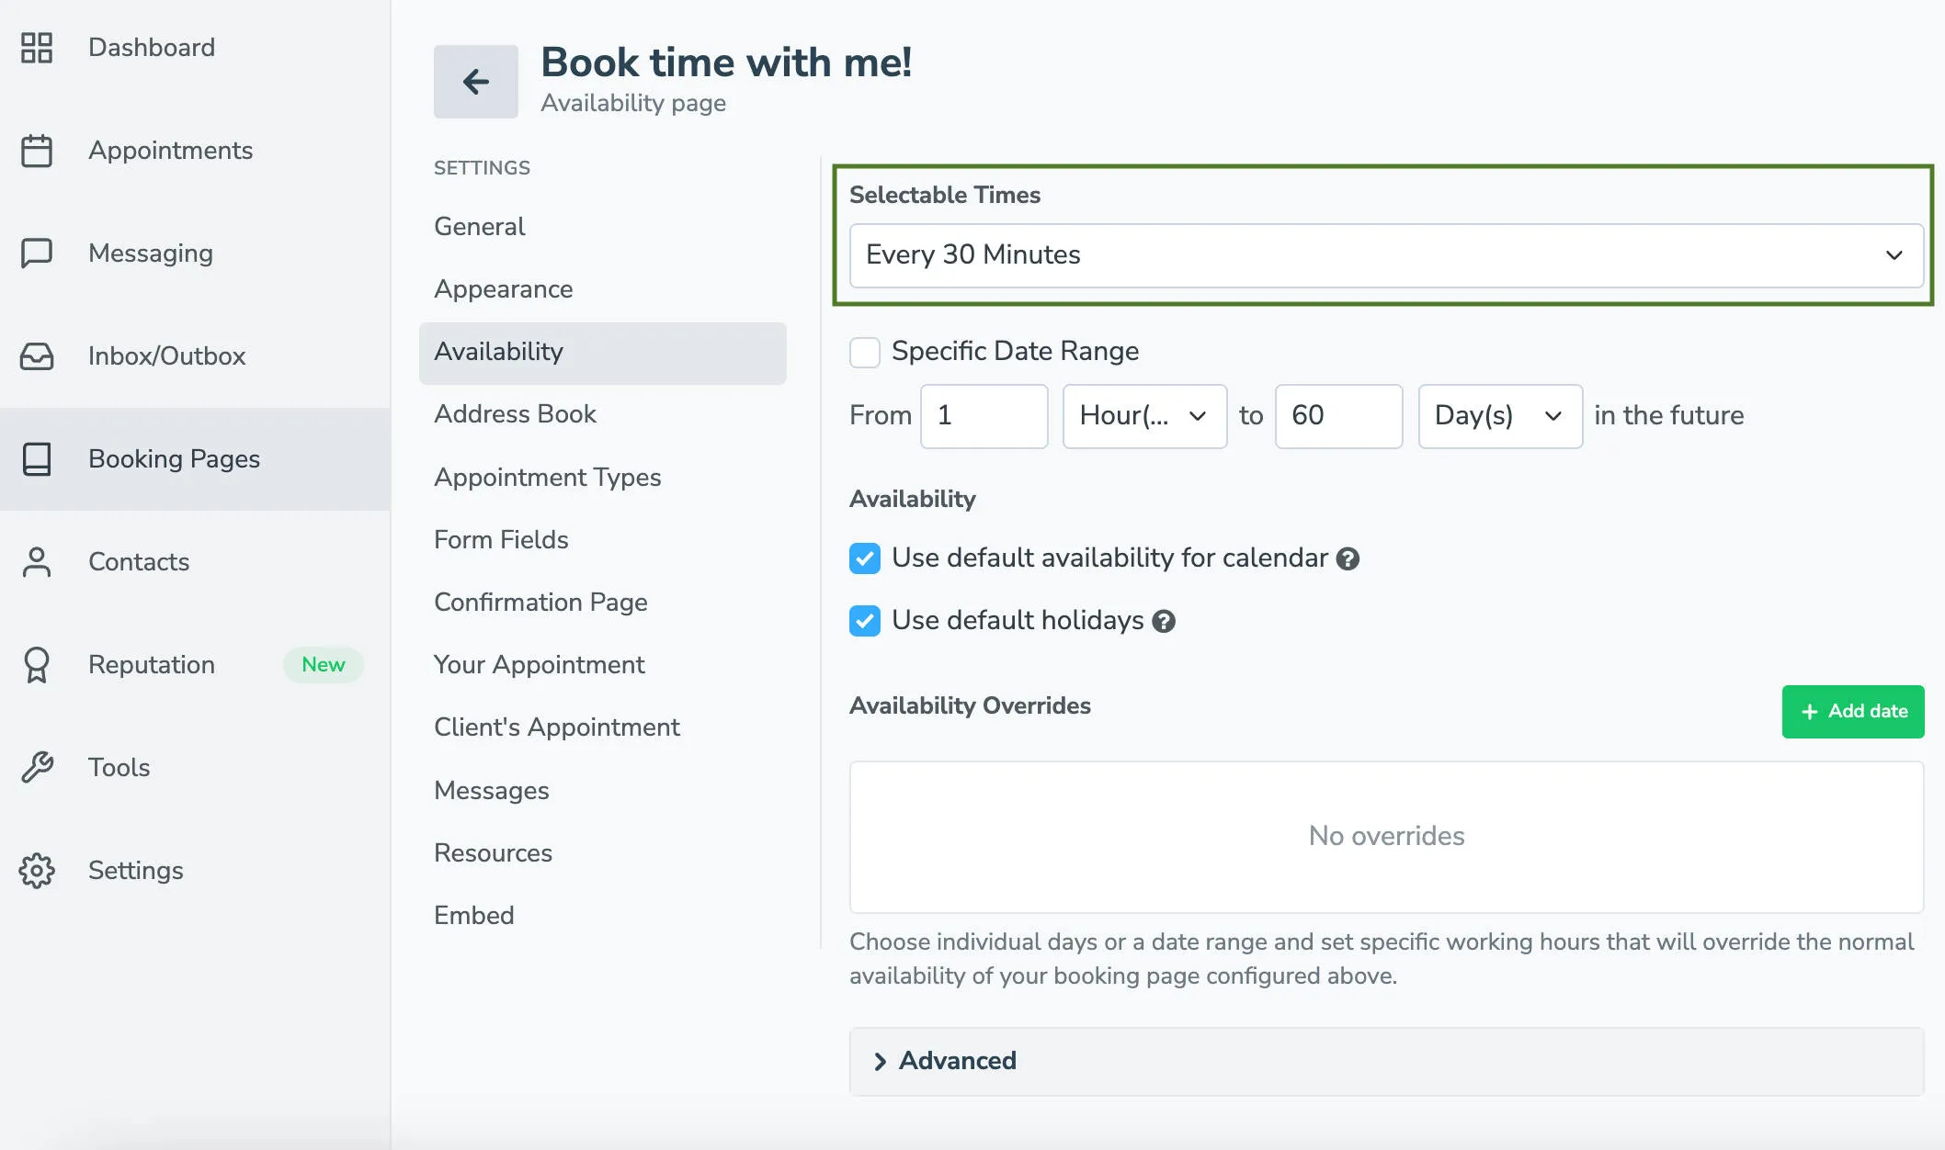The image size is (1945, 1150).
Task: Click help icon beside default holidays
Action: [1164, 622]
